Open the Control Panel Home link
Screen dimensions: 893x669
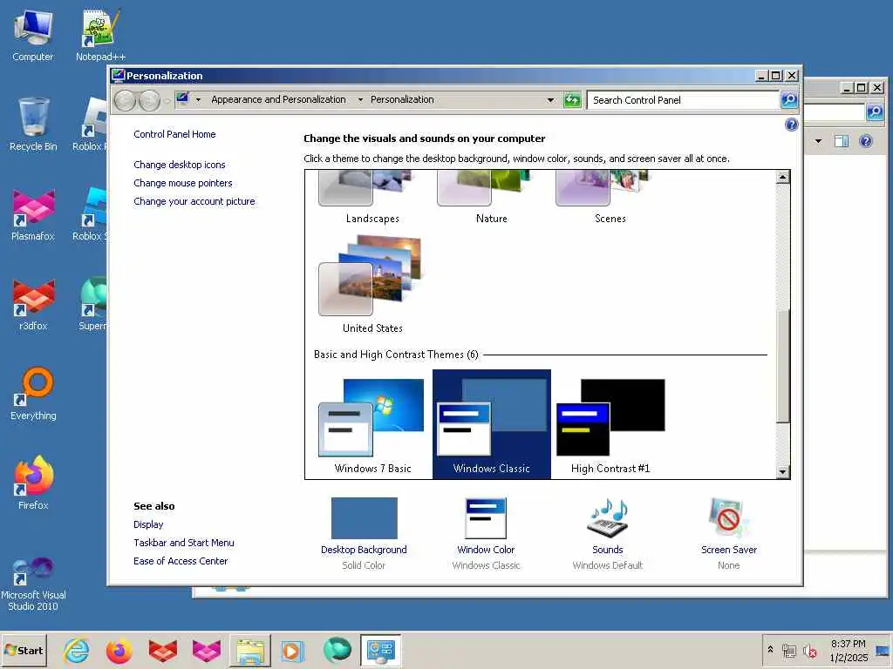click(x=174, y=134)
